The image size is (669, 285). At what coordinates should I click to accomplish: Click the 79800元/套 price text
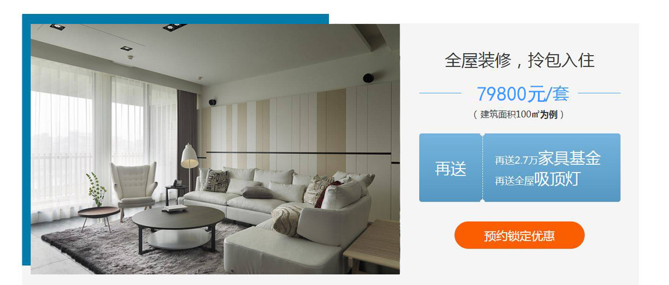pyautogui.click(x=522, y=94)
